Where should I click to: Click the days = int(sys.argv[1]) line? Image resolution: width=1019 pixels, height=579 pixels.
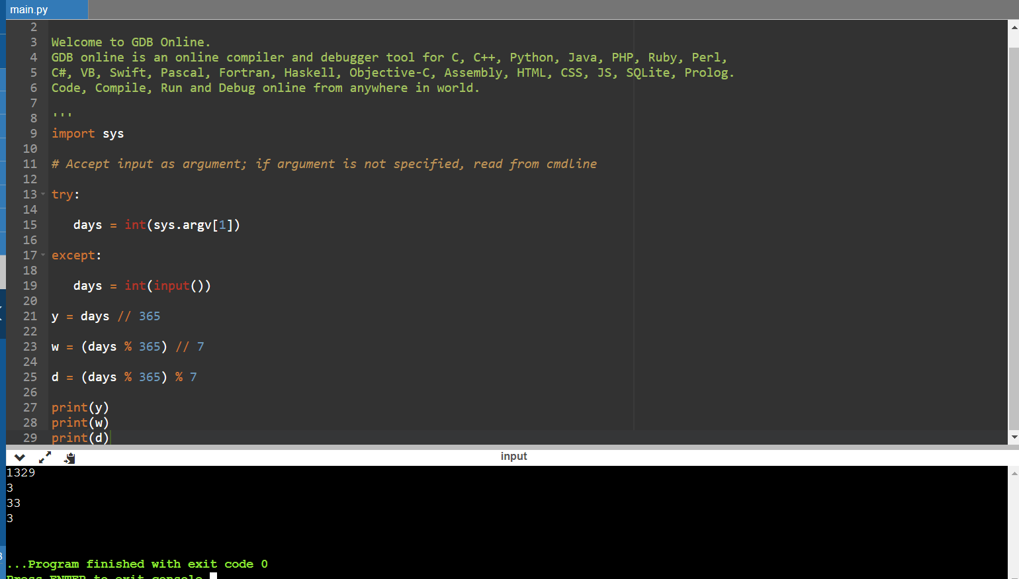click(156, 225)
